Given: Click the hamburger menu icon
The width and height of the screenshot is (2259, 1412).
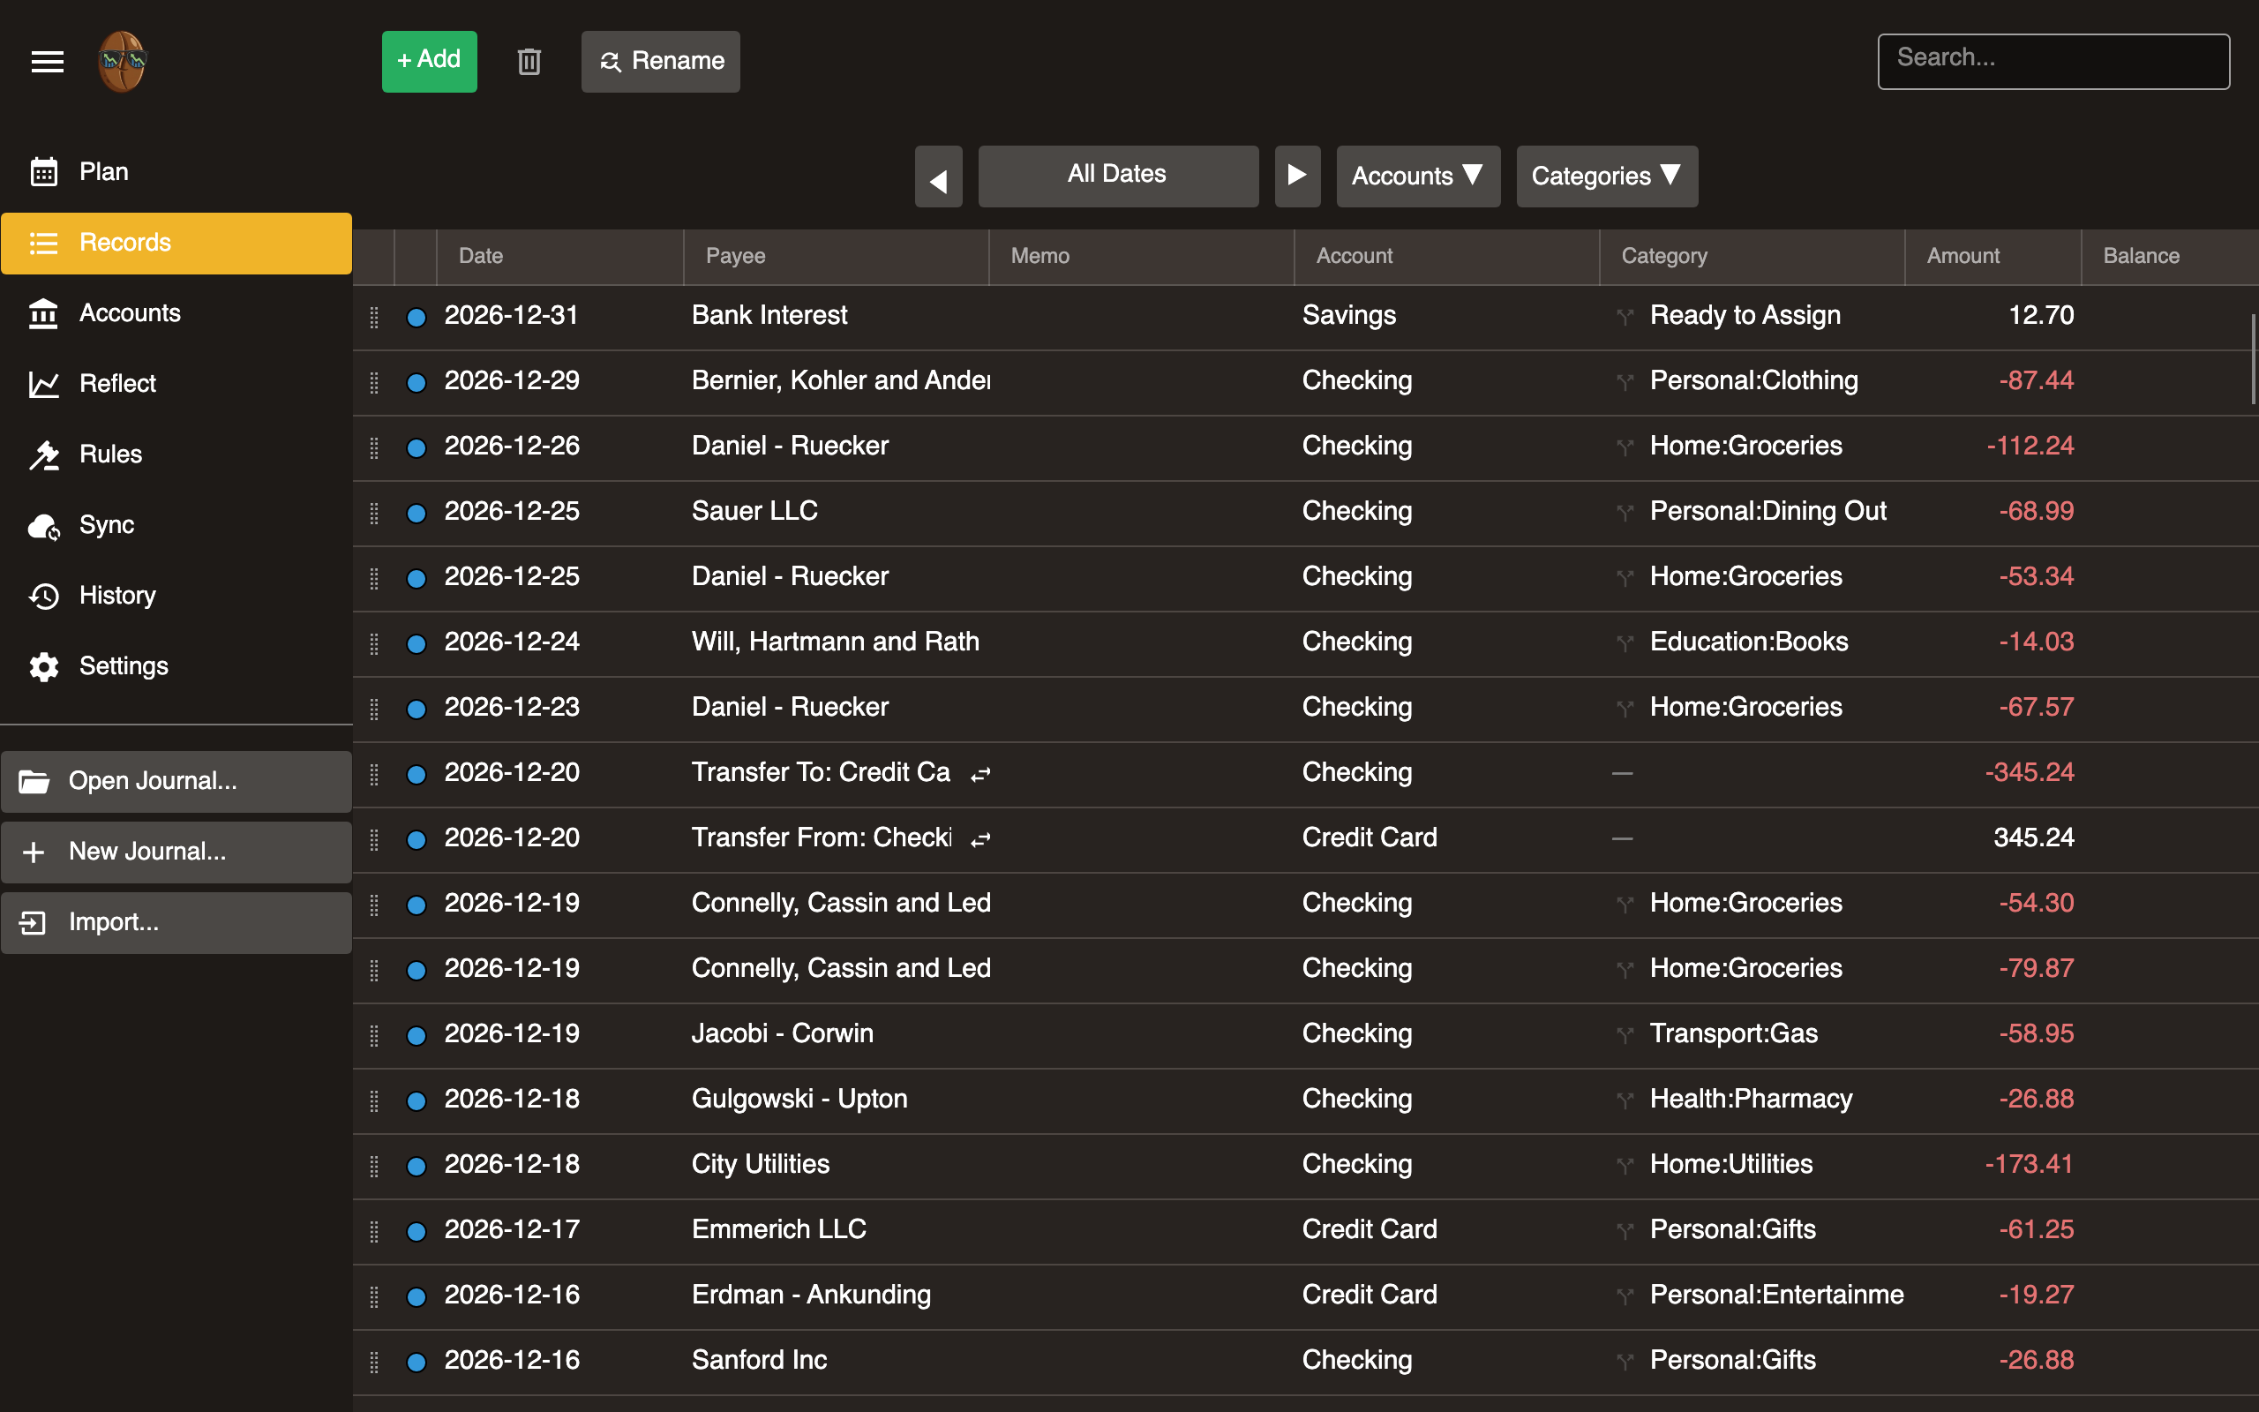Looking at the screenshot, I should [x=47, y=62].
